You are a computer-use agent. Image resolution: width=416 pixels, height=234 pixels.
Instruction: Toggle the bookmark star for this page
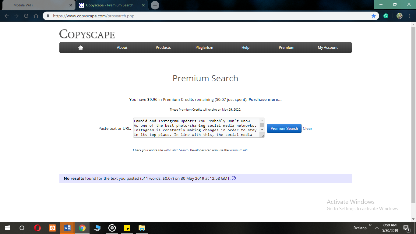coord(374,16)
